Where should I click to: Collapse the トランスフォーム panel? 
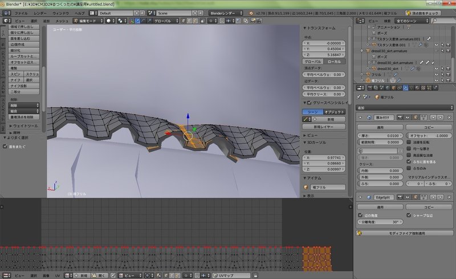tap(304, 28)
